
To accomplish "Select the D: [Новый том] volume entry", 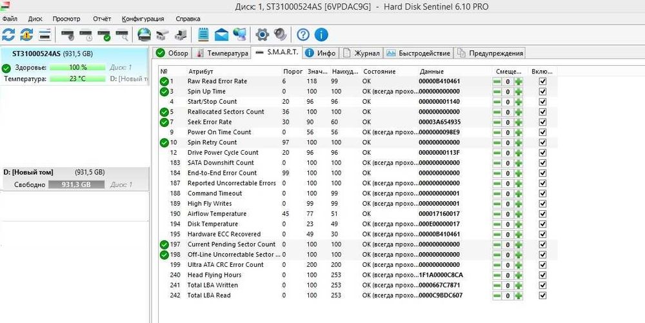I will pos(74,179).
